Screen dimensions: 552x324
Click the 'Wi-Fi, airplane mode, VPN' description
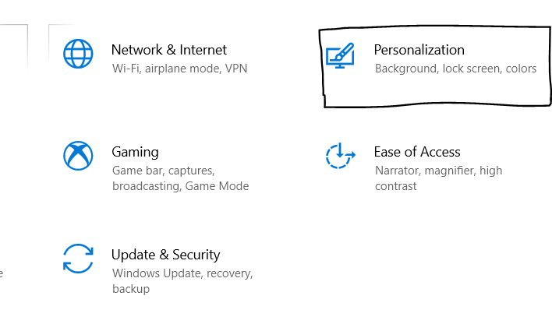click(179, 69)
